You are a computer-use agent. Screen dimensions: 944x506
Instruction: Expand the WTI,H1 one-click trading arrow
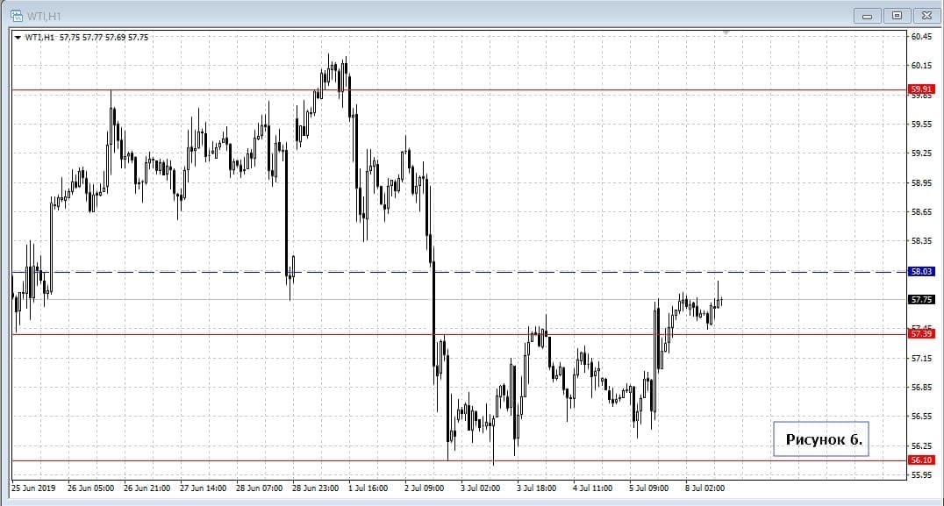(18, 38)
